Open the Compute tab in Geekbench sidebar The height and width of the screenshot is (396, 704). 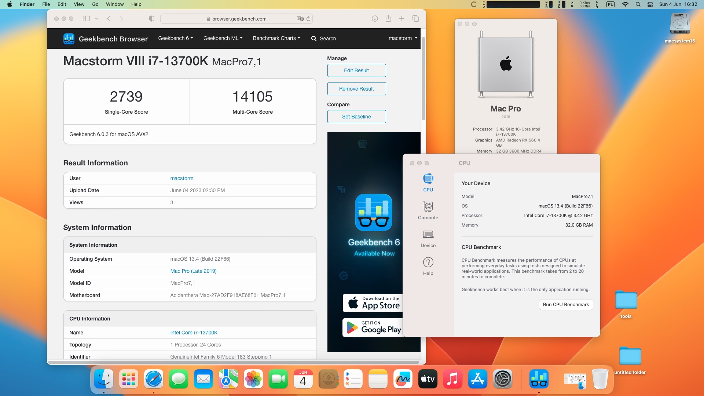point(428,210)
